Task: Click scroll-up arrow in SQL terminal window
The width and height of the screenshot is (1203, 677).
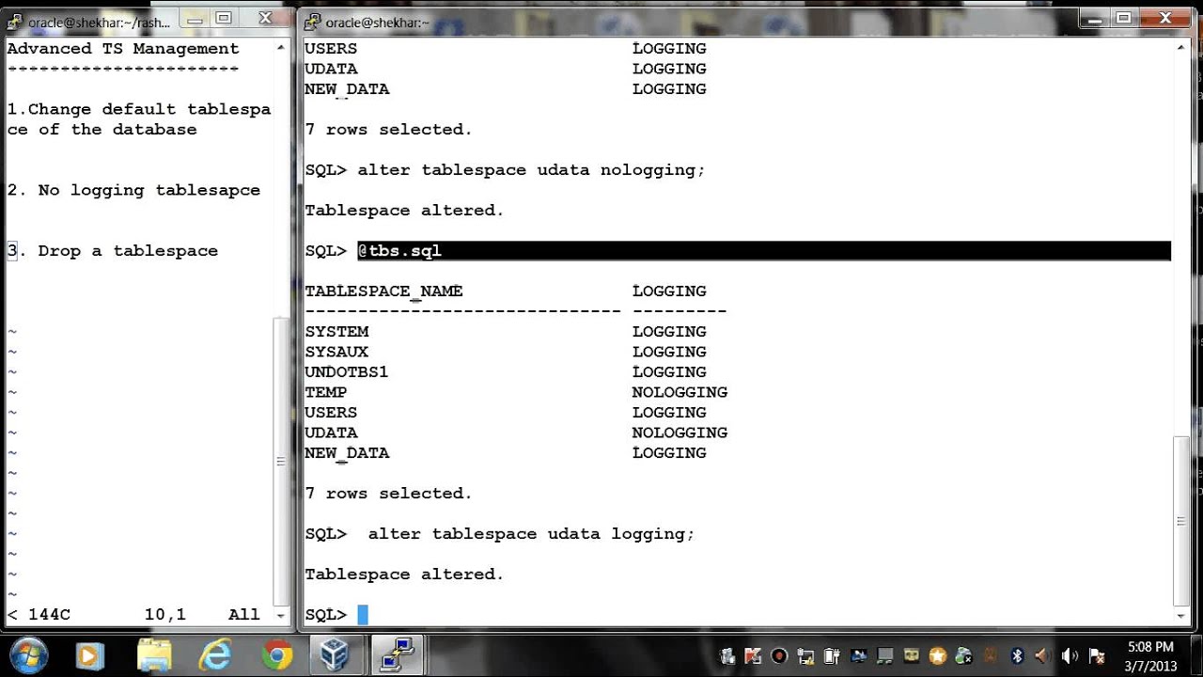Action: [x=1181, y=48]
